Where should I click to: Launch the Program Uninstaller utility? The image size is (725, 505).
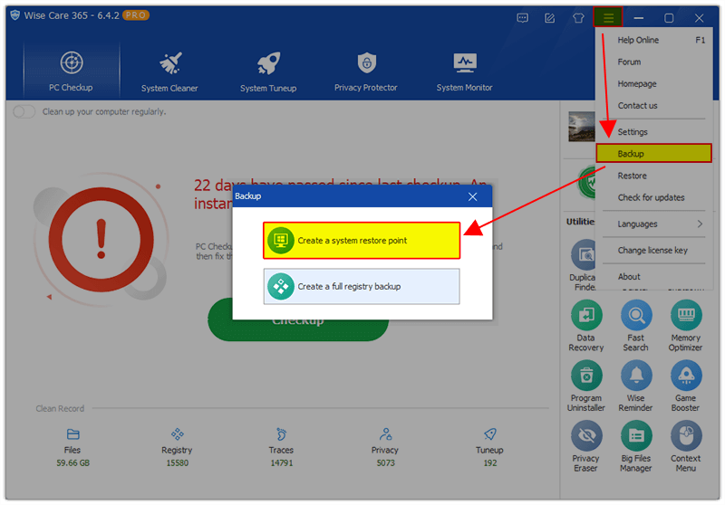tap(586, 386)
